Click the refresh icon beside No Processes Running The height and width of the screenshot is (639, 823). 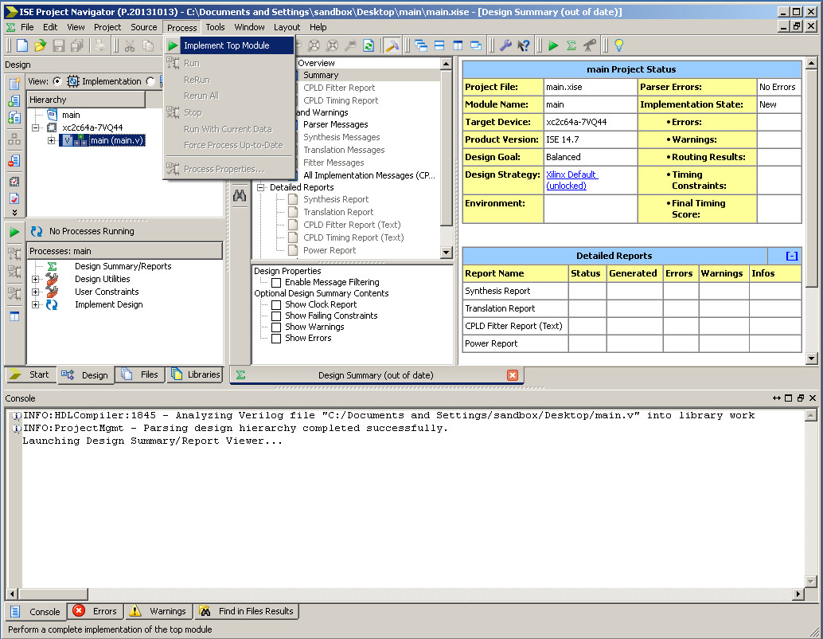(37, 231)
